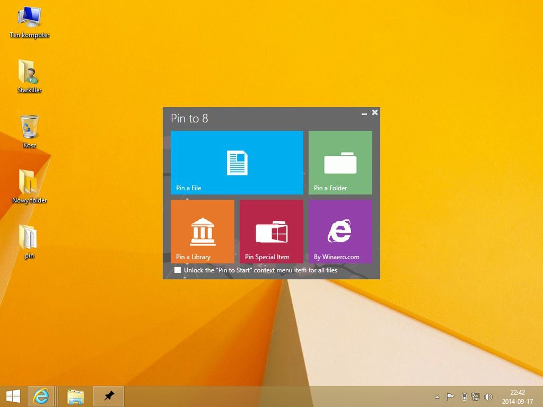Open the Pin a Folder tile
The image size is (543, 407).
[x=340, y=162]
